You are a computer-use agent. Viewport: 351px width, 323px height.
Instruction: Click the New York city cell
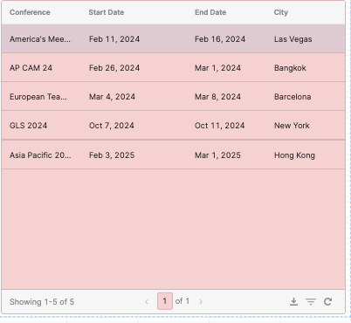pos(292,126)
